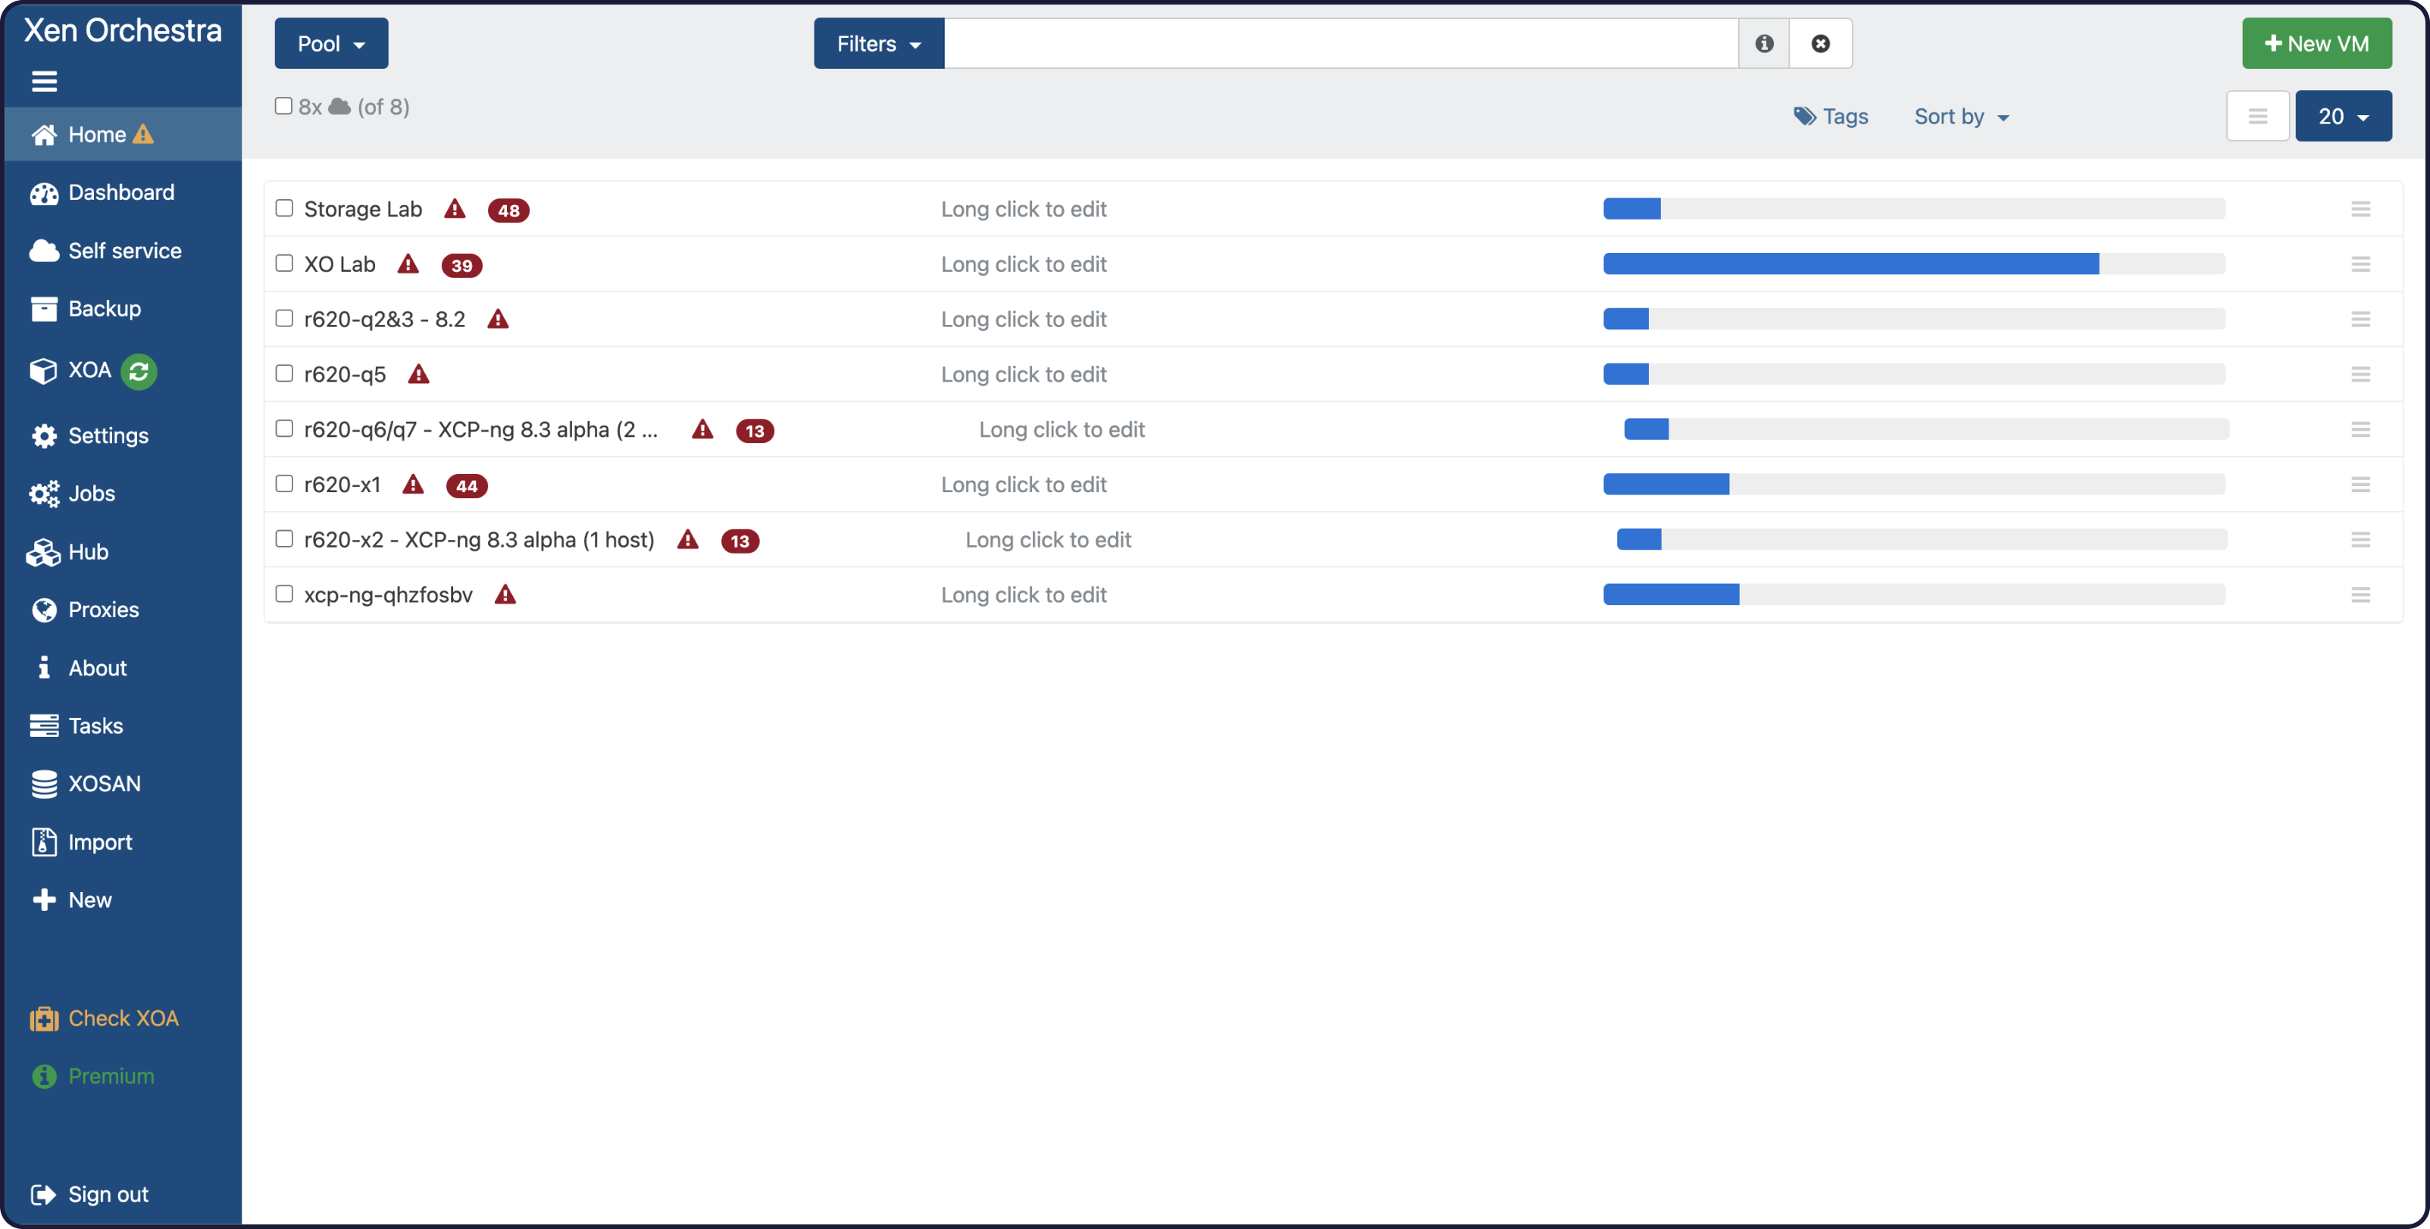Select the r620-q2&3 - 8.2 checkbox

(284, 317)
